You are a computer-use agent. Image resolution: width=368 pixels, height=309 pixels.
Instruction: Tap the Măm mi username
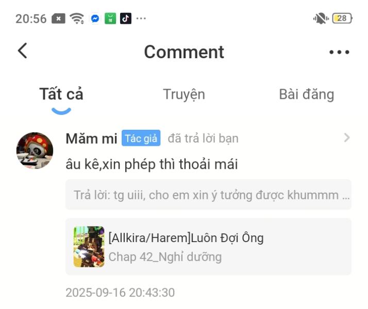pos(92,139)
